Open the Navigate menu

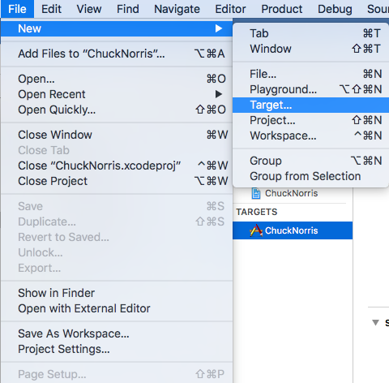(x=177, y=9)
